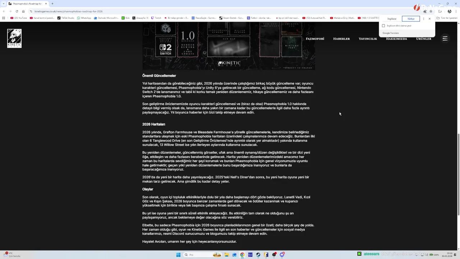Open the Steam Destek bookmark
Screen dimensions: 460x259
pyautogui.click(x=231, y=18)
